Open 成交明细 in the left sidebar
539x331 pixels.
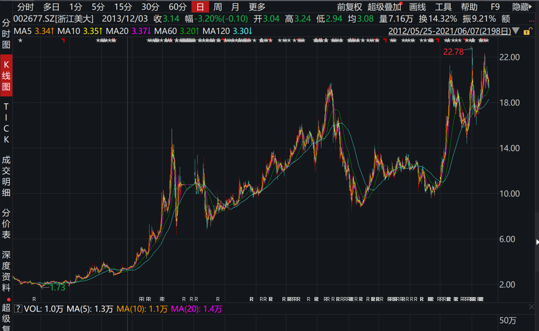click(x=6, y=176)
